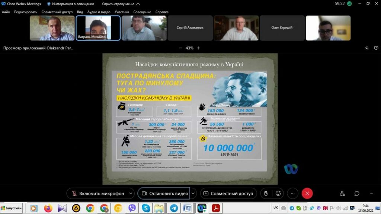Open Telegram from the taskbar
This screenshot has width=381, height=214.
[x=173, y=208]
